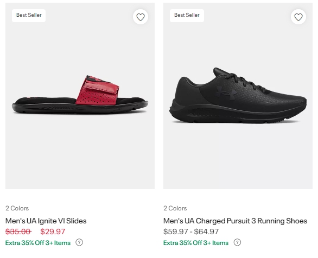Image resolution: width=318 pixels, height=258 pixels.
Task: Click Best Seller badge on the slides card
Action: click(x=29, y=15)
